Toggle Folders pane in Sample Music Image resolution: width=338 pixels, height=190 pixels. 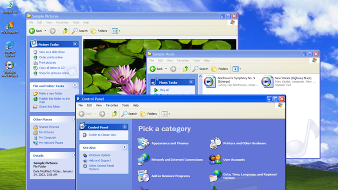point(220,69)
